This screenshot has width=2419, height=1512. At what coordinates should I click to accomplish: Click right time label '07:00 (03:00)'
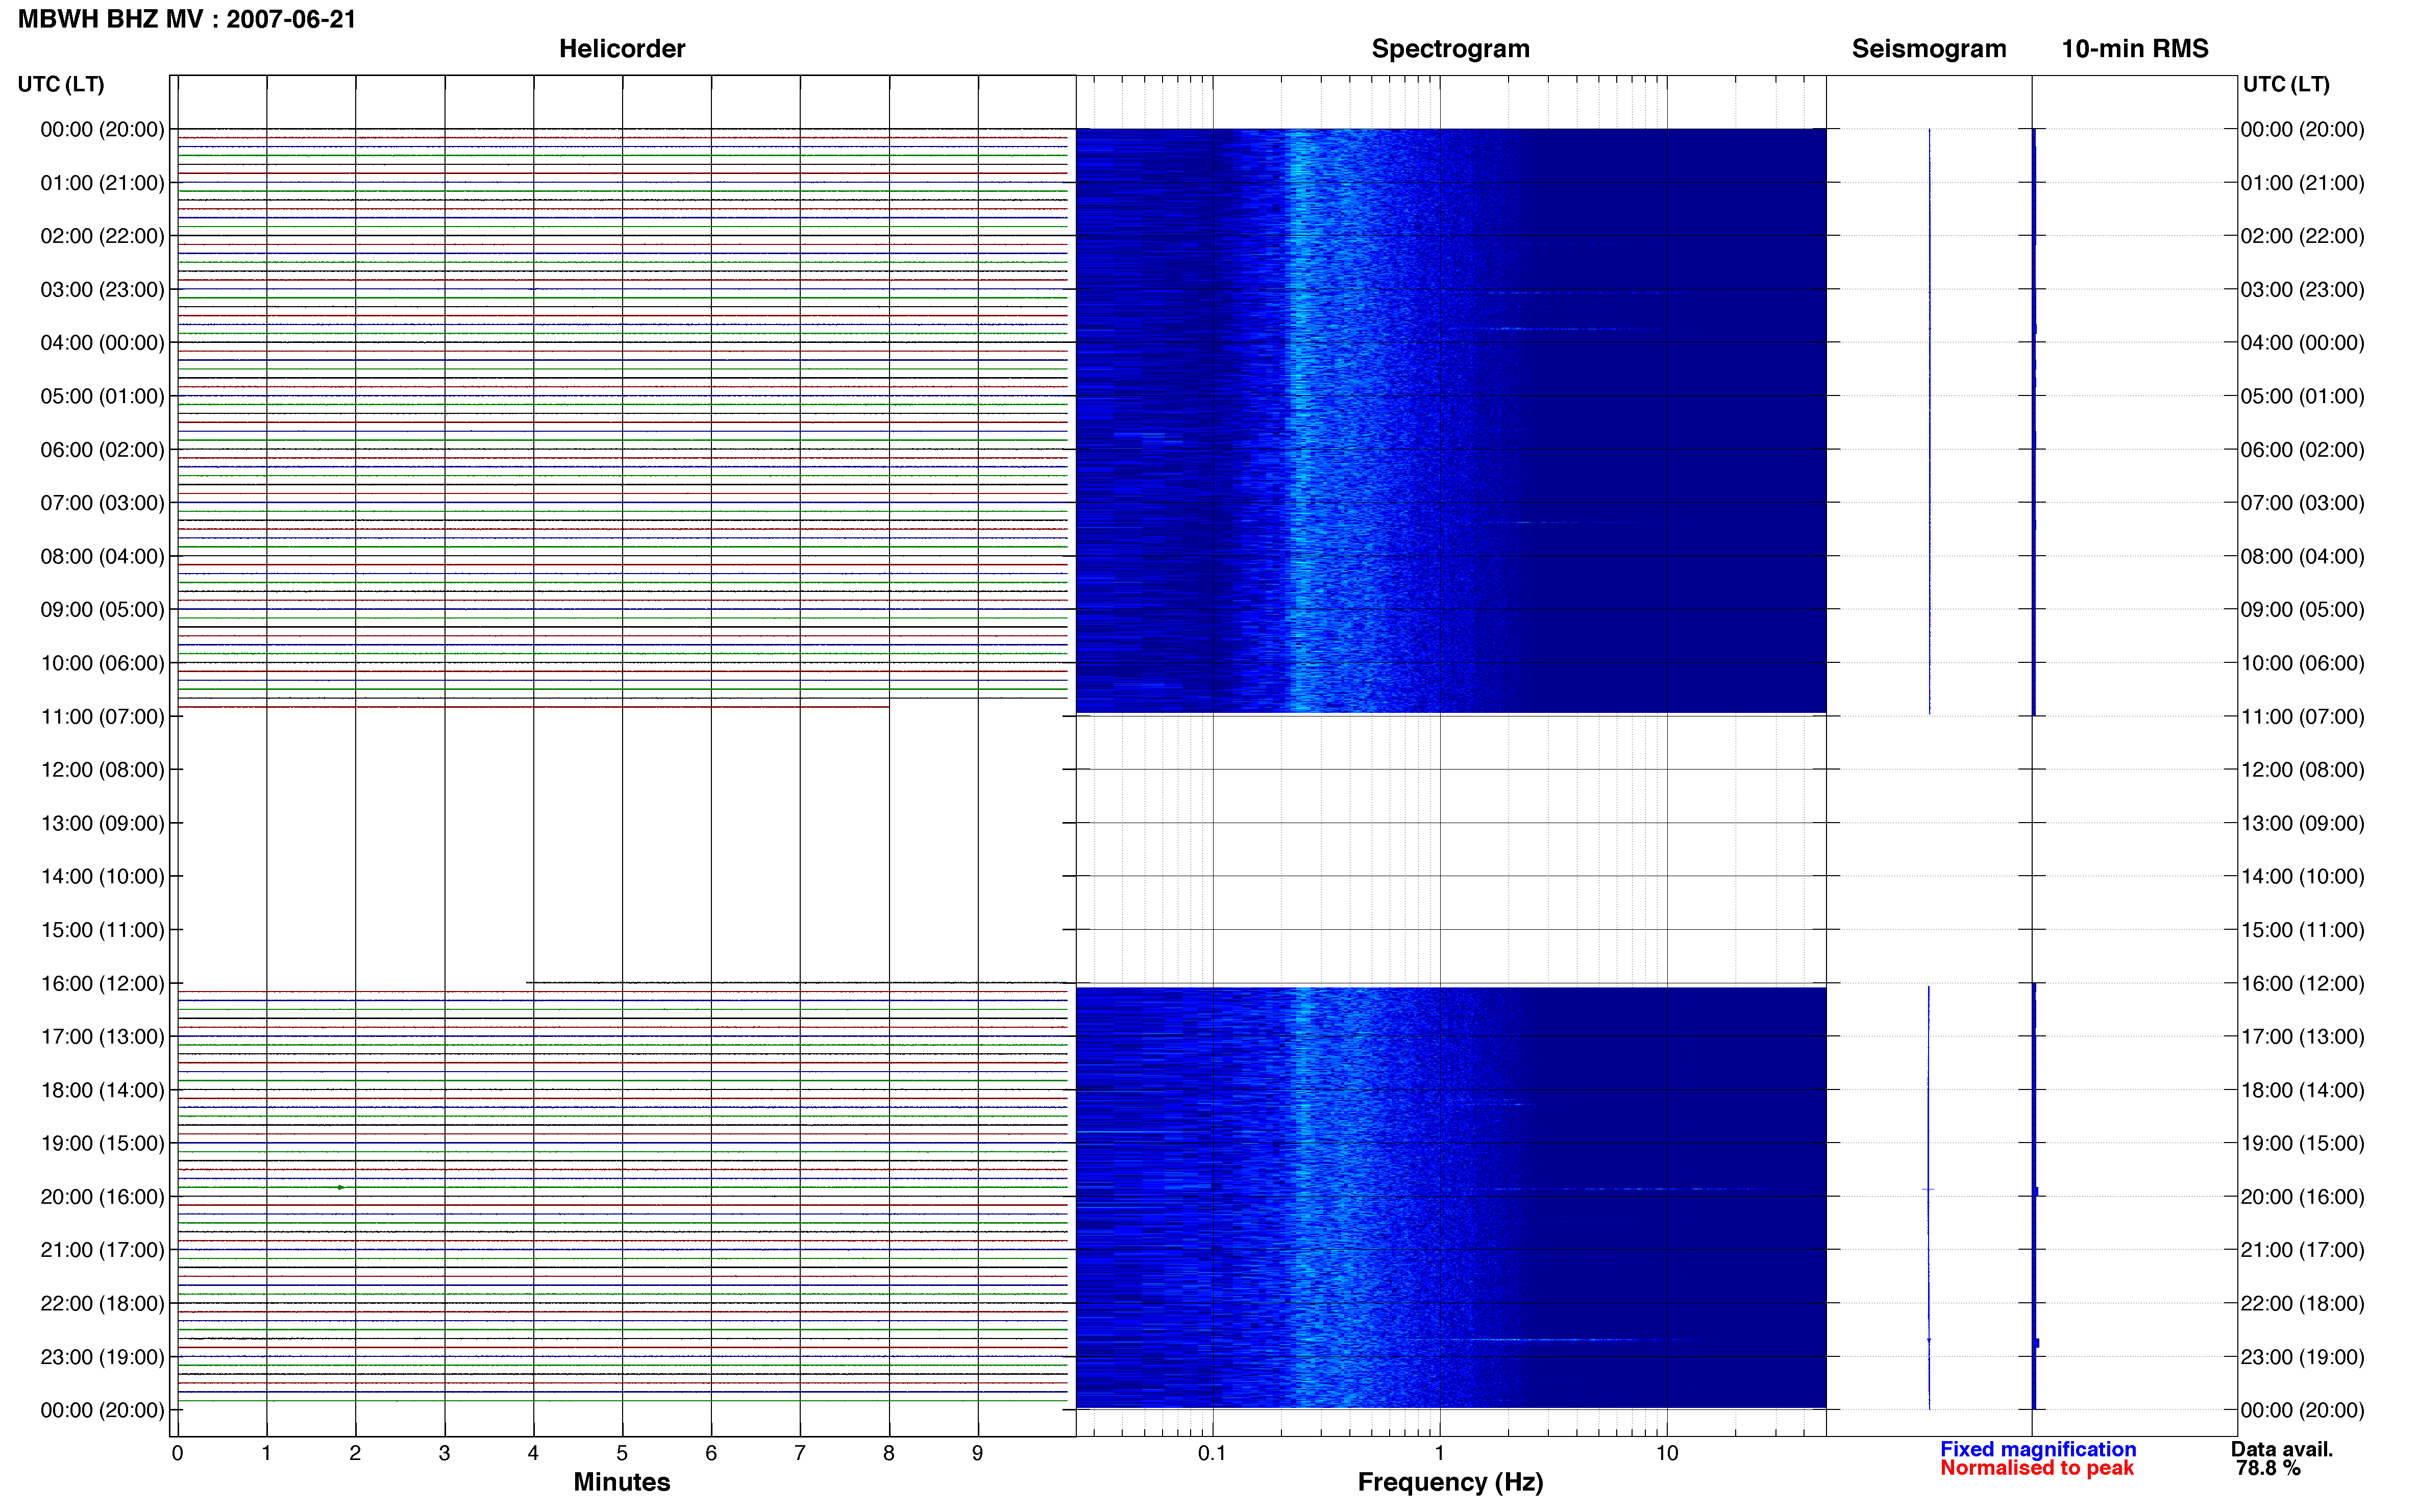[x=2303, y=503]
